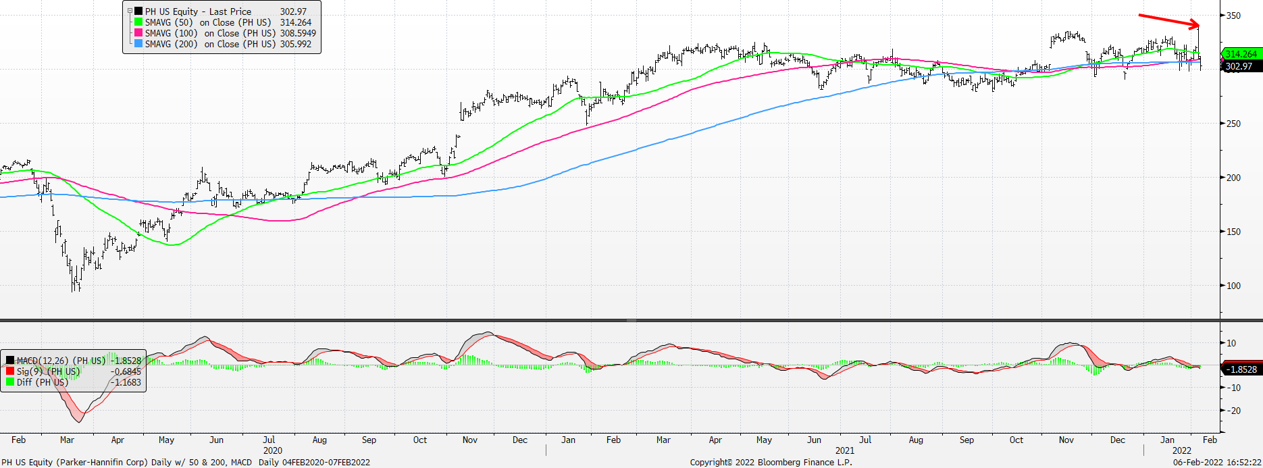This screenshot has width=1263, height=468.
Task: Click the -20 label on the MACD axis
Action: pos(1233,411)
